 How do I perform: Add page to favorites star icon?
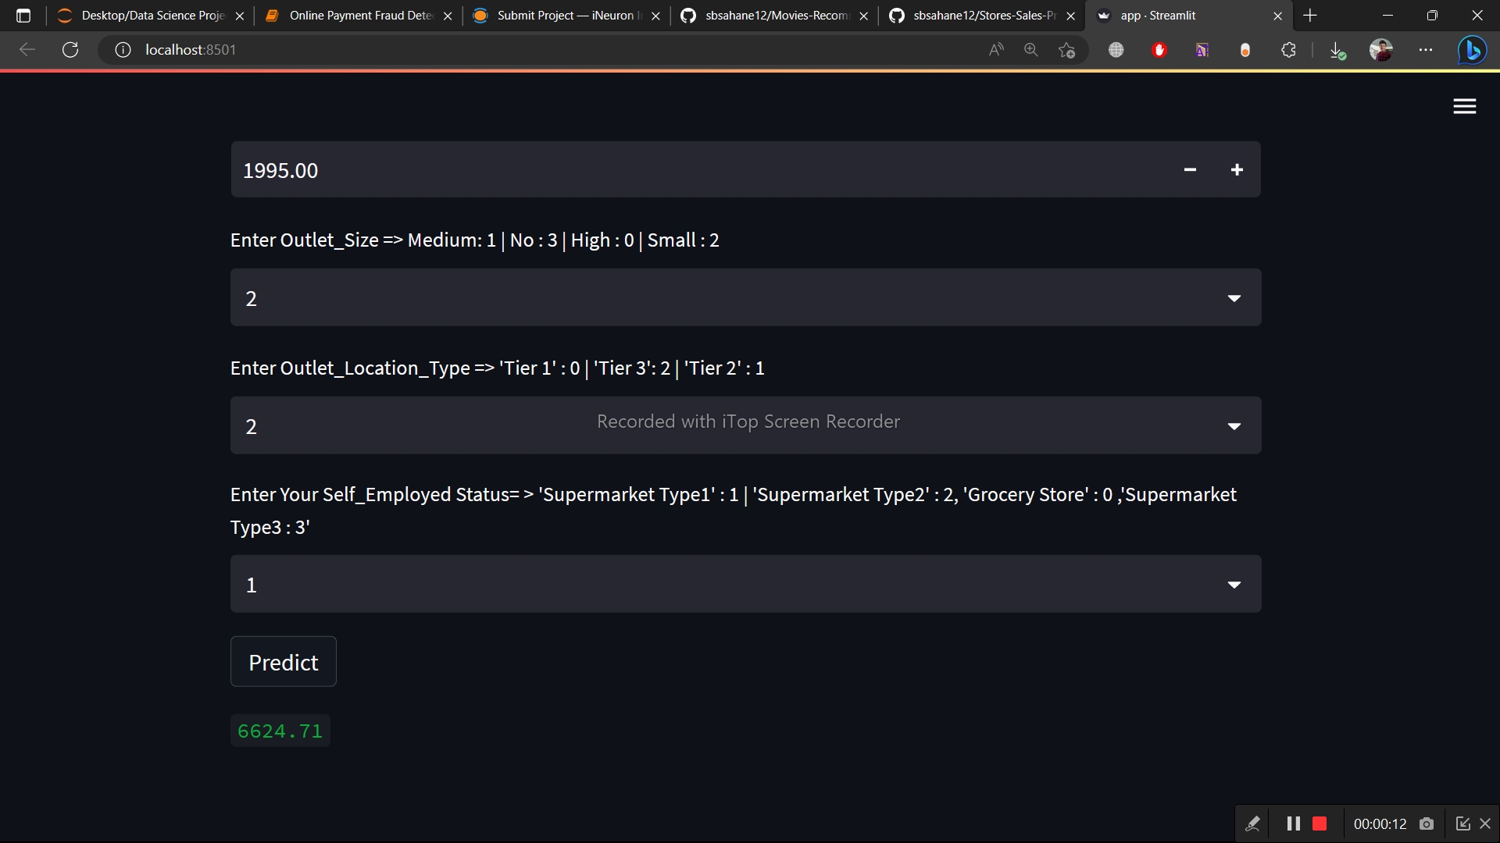tap(1067, 50)
